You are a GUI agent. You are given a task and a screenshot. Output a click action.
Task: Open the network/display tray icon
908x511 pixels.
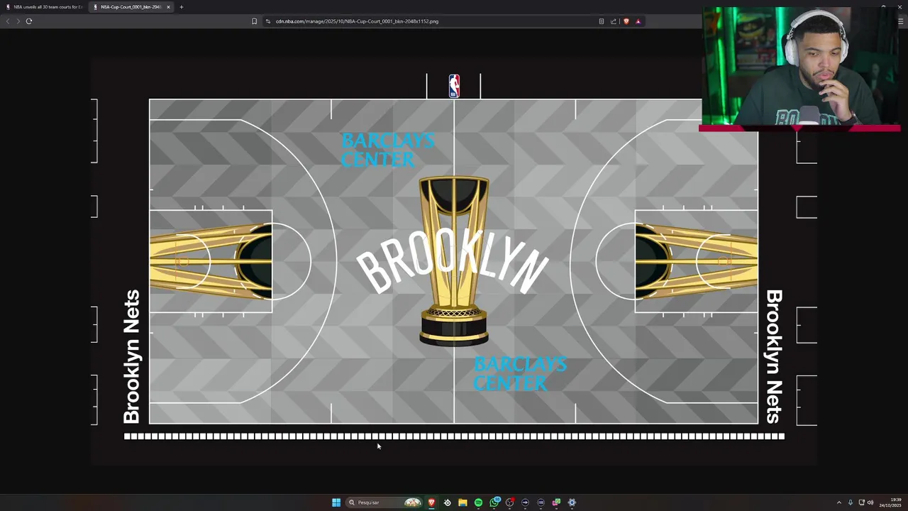click(862, 502)
